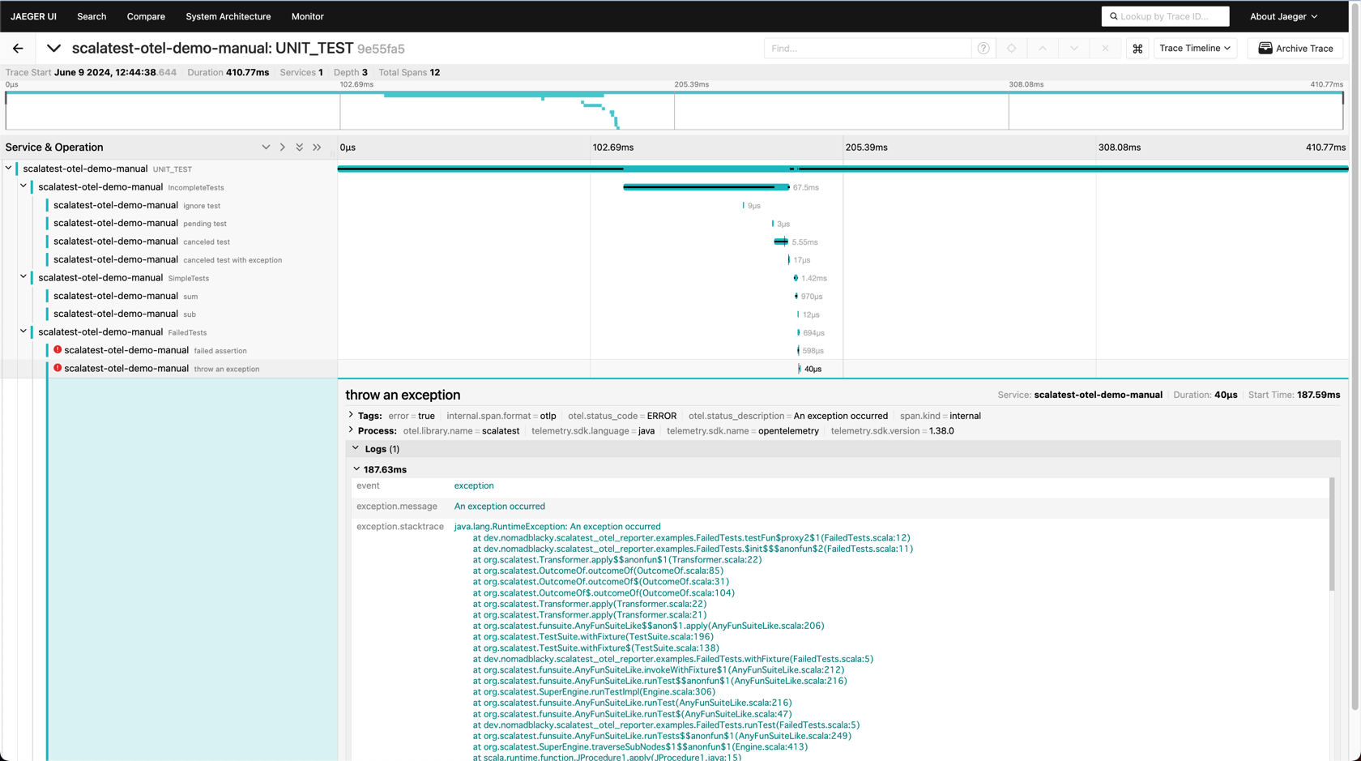Click the java.lang.RuntimeException stacktrace line
Image resolution: width=1361 pixels, height=761 pixels.
click(x=557, y=526)
